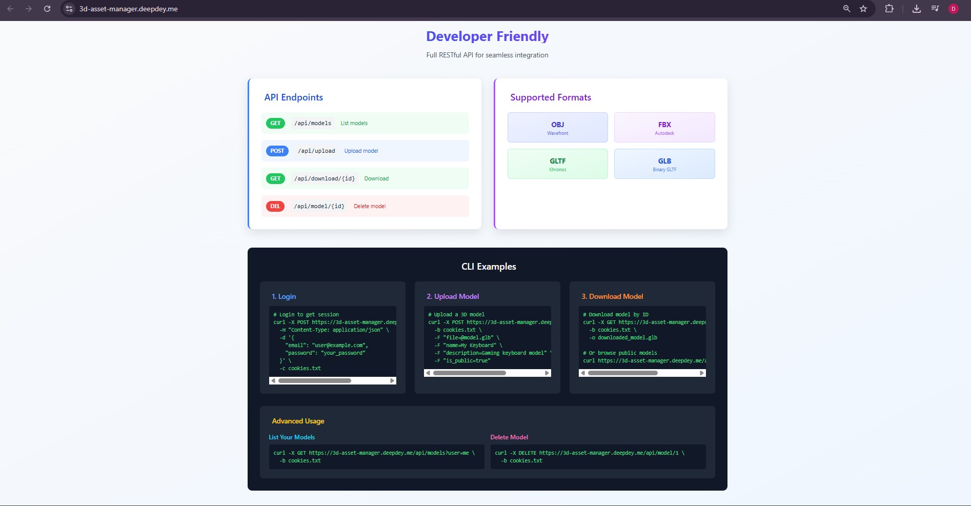The image size is (971, 506).
Task: Bookmark this page with the star icon
Action: [x=864, y=9]
